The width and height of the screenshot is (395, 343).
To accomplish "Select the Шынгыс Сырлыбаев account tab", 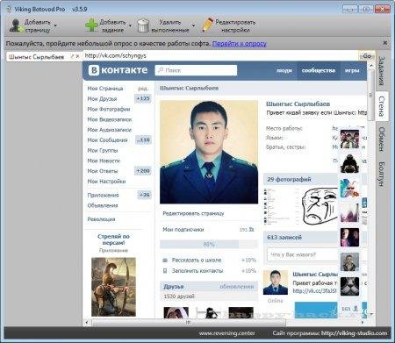I will point(37,57).
